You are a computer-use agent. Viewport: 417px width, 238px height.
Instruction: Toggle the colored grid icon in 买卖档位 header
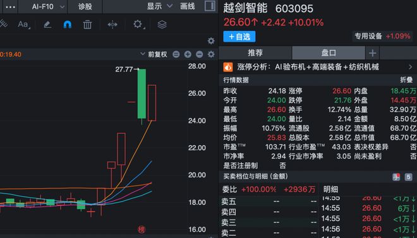(396, 177)
